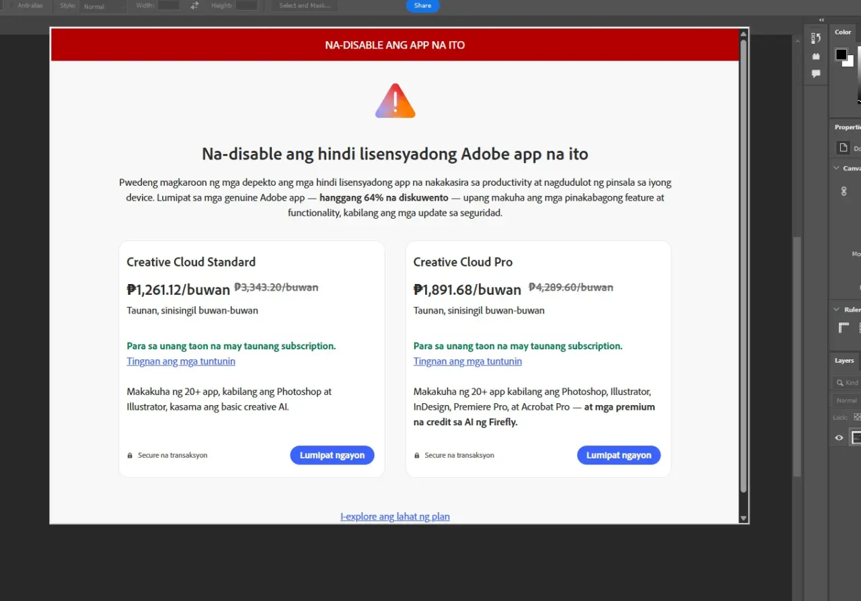Pick the black foreground color swatch
This screenshot has height=601, width=861.
pos(841,55)
